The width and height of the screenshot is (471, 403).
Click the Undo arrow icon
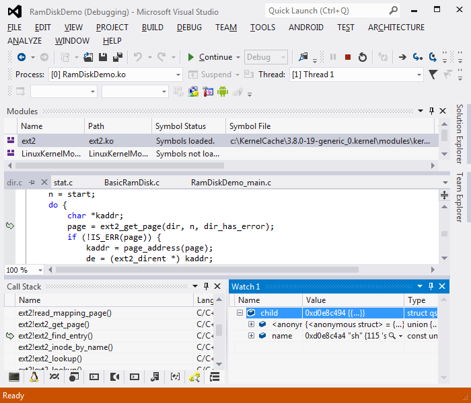138,57
